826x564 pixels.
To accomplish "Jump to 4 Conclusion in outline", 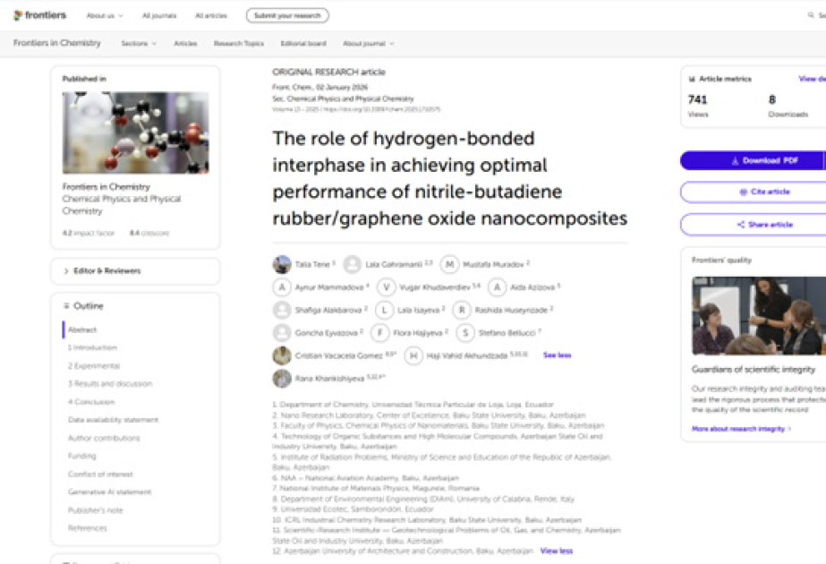I will pyautogui.click(x=91, y=402).
